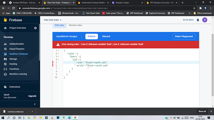Switch to the Monitor rules tab

(x=75, y=25)
